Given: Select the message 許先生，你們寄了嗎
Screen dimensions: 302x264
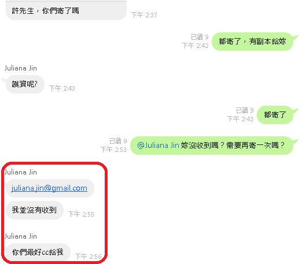Looking at the screenshot, I should (x=66, y=11).
